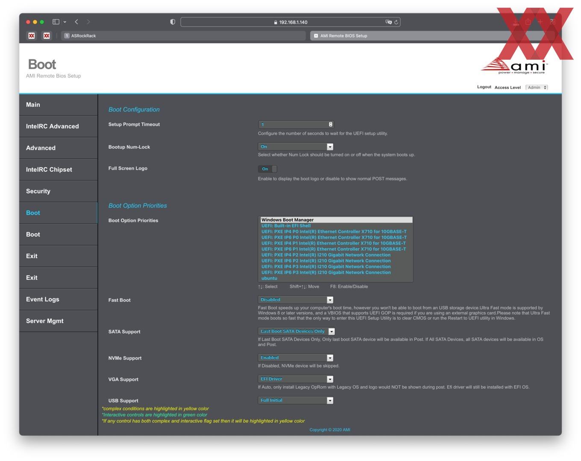Select IntelRC Chipset in the sidebar
581x461 pixels.
coord(59,170)
